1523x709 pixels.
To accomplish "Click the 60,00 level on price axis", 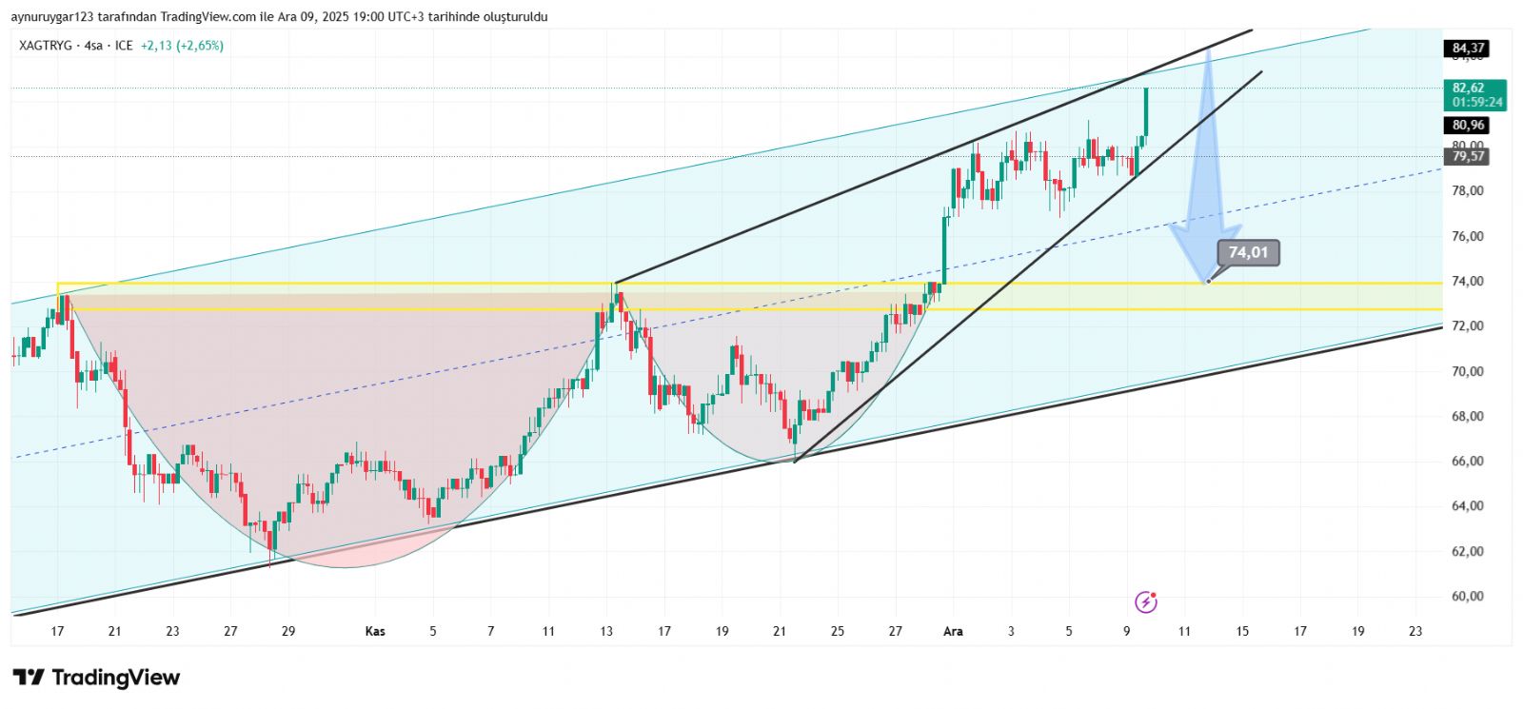I will point(1467,597).
